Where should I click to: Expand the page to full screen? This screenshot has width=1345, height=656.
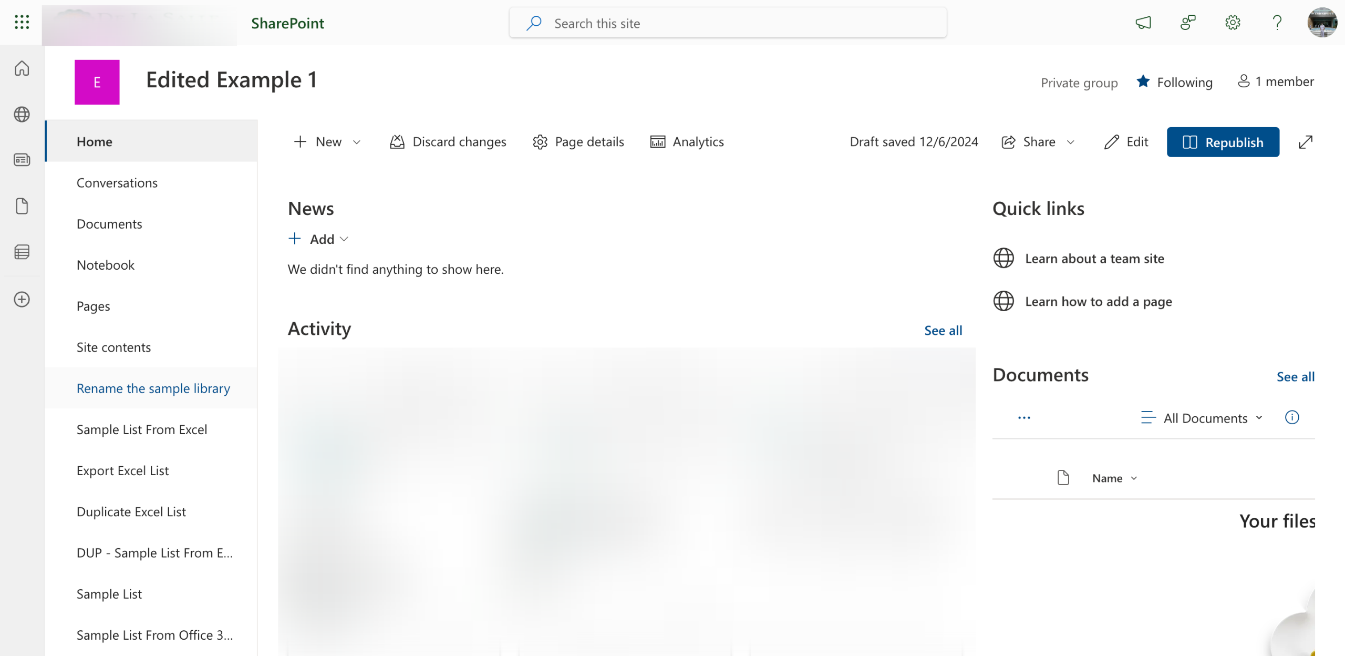click(1306, 142)
